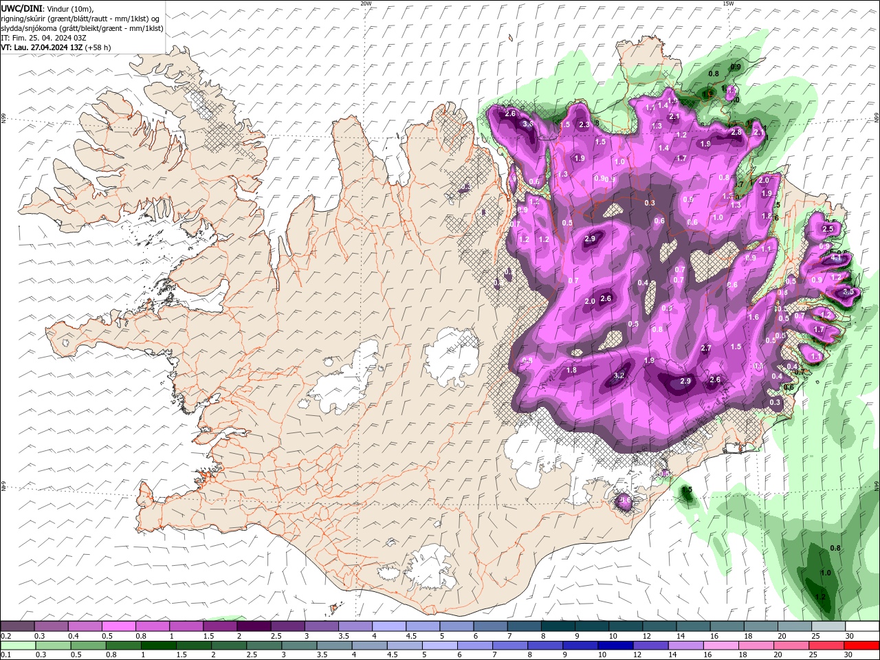Click the 'rigning/skúrir' legend description line

(81, 19)
